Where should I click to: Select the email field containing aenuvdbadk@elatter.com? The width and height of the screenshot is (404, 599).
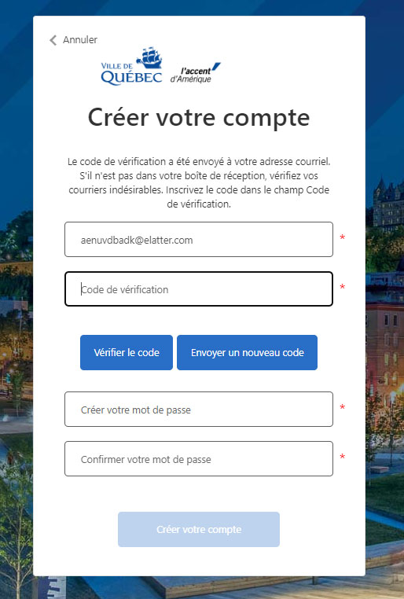pos(199,240)
